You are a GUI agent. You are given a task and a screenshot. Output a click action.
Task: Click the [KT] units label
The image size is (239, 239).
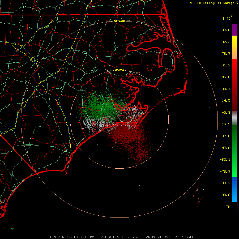tap(227, 18)
